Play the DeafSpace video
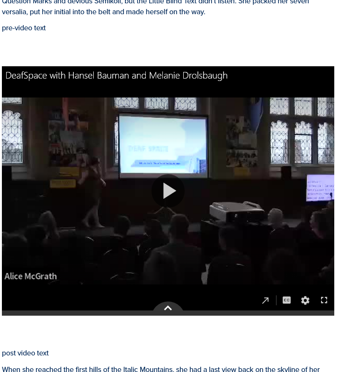This screenshot has width=339, height=372. pos(168,191)
